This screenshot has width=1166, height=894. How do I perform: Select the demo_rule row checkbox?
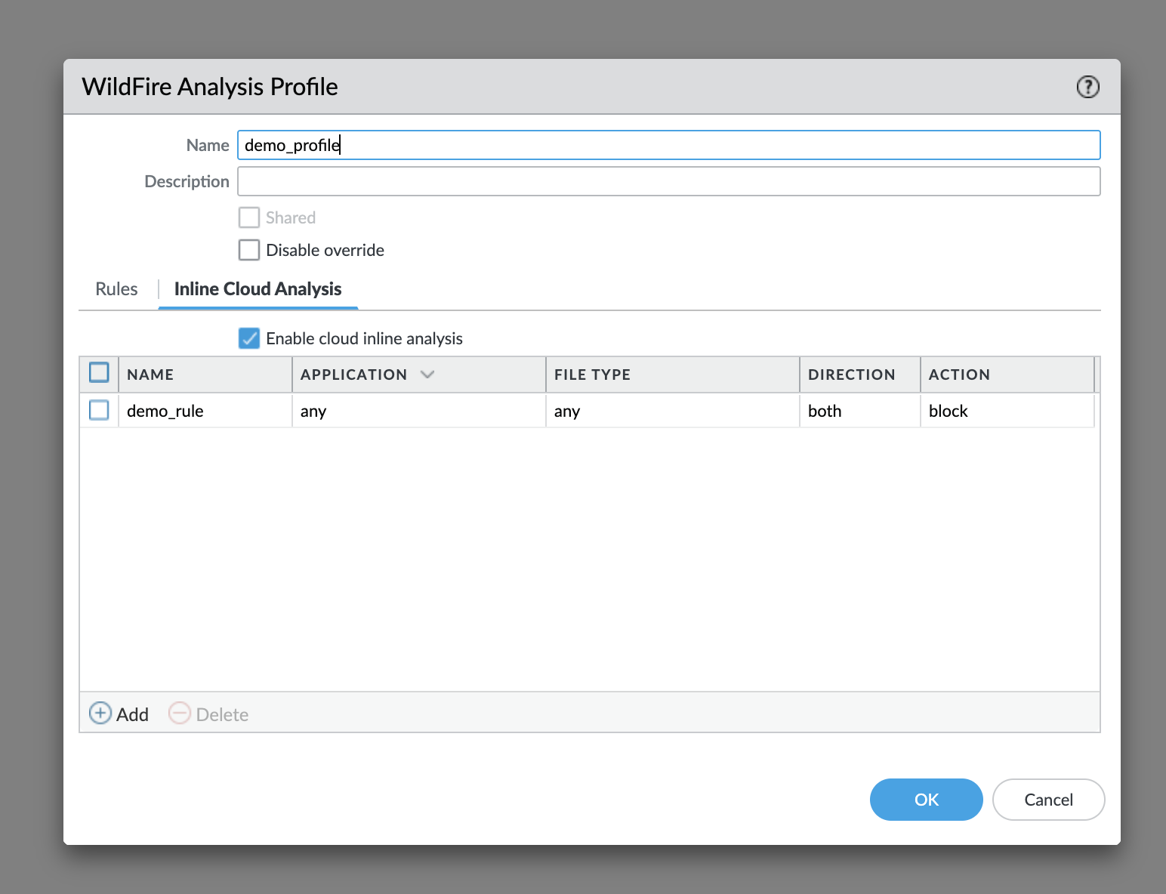point(99,410)
